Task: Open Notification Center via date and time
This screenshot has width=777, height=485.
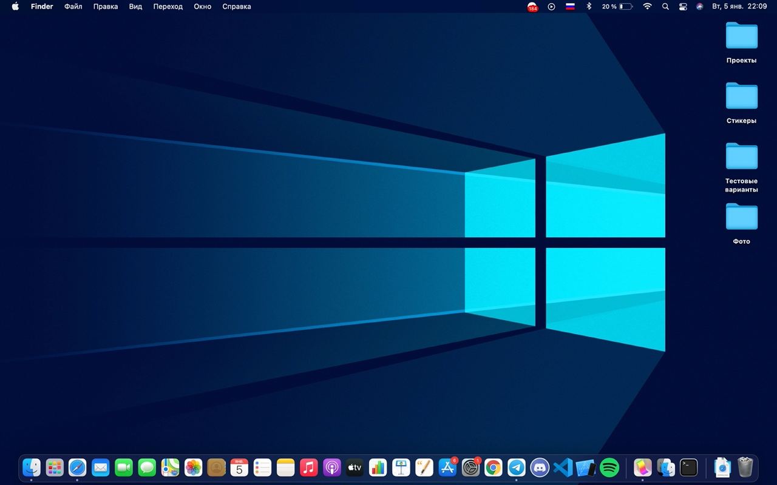Action: click(739, 7)
